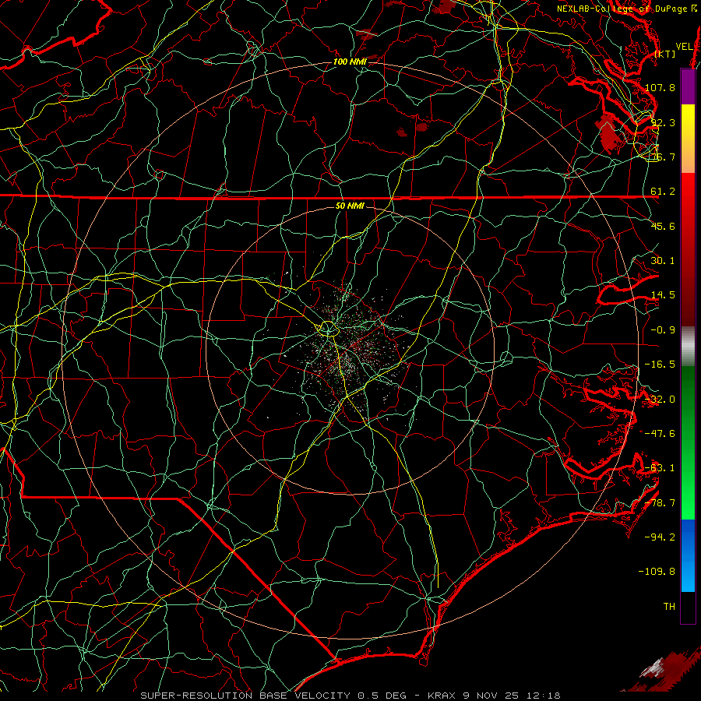
Task: Click the -94.2 legend value
Action: coord(660,537)
